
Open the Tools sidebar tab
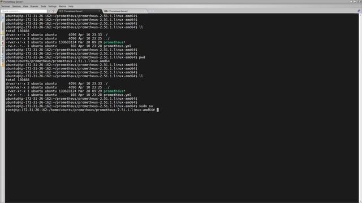click(2, 40)
